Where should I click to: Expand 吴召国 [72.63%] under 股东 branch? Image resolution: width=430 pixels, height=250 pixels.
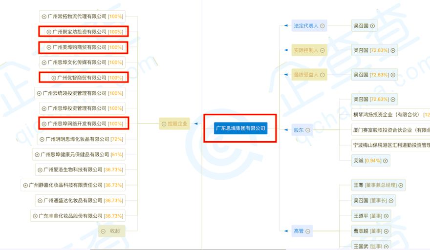pos(393,100)
